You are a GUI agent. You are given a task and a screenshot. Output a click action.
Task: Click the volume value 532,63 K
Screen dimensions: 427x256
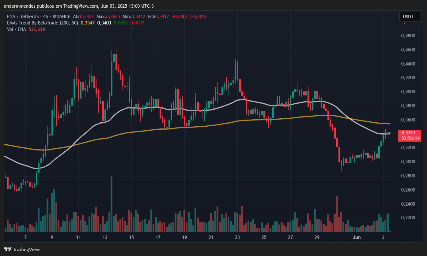point(37,29)
